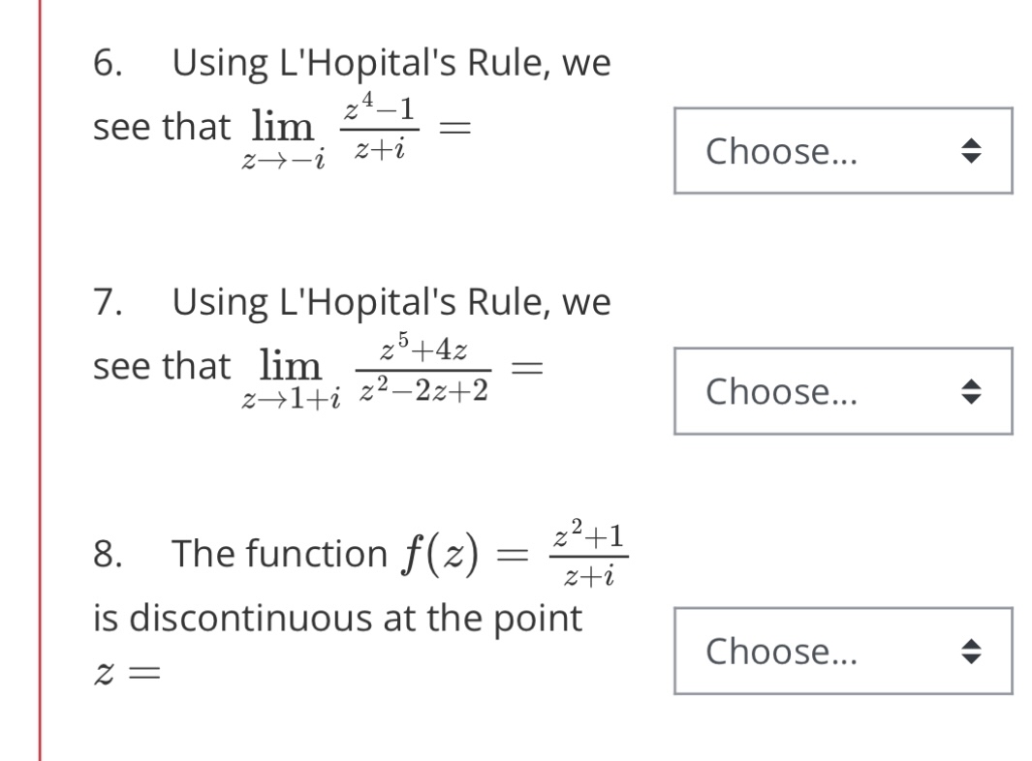Image resolution: width=1032 pixels, height=761 pixels.
Task: Select the Choose... placeholder text in question 6
Action: tap(781, 151)
